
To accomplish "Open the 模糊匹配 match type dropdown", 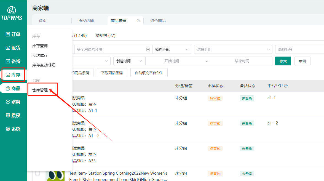I will point(172,49).
